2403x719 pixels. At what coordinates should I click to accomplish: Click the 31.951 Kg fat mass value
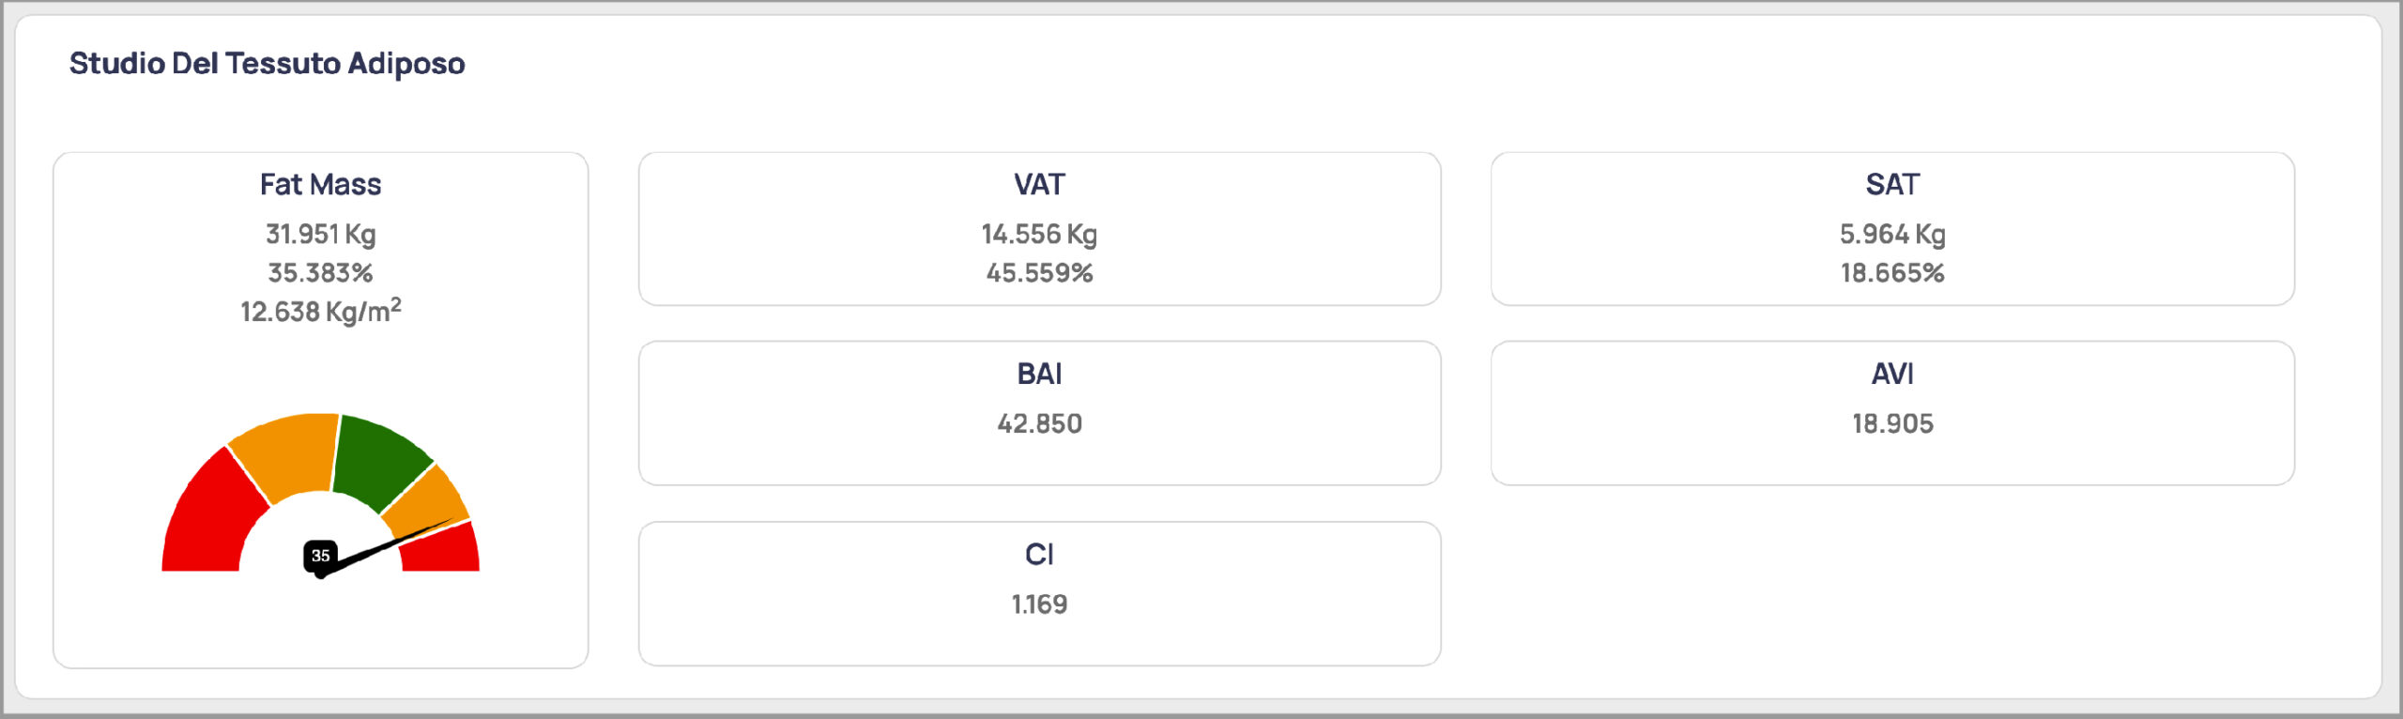[x=320, y=234]
